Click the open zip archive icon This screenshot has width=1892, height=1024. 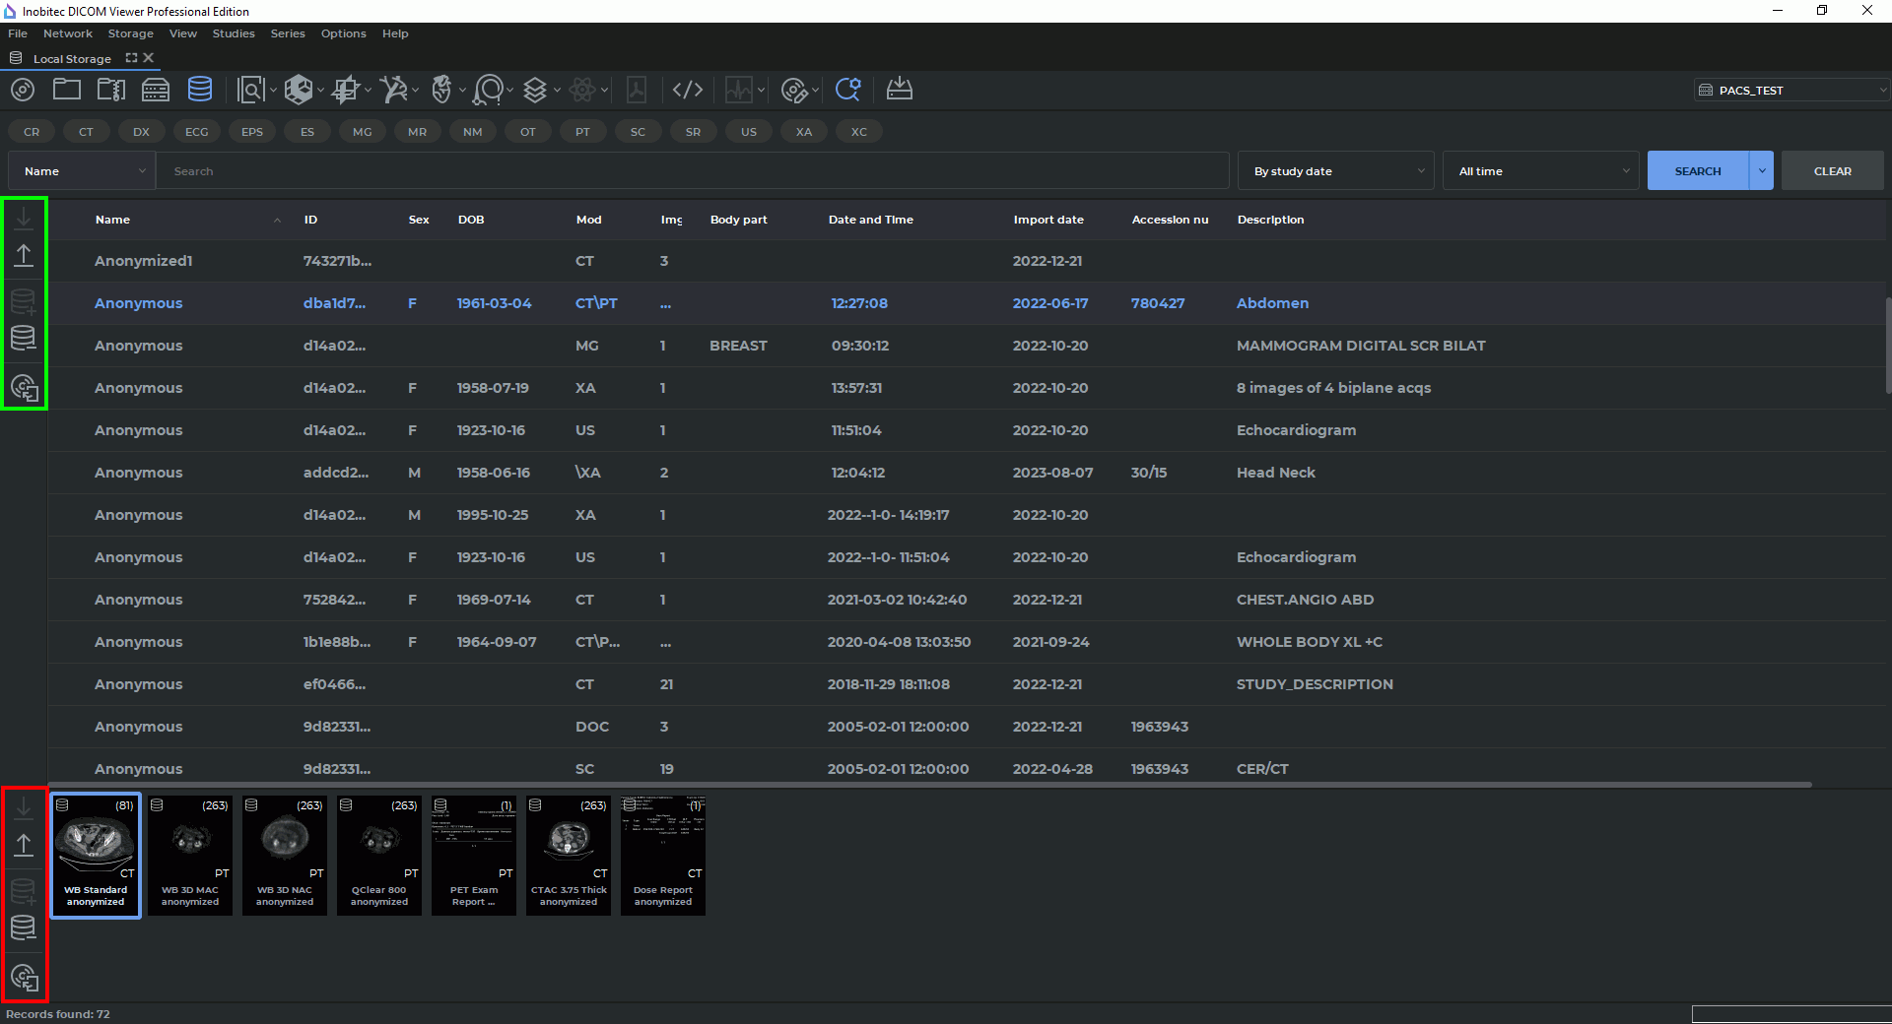[x=111, y=90]
